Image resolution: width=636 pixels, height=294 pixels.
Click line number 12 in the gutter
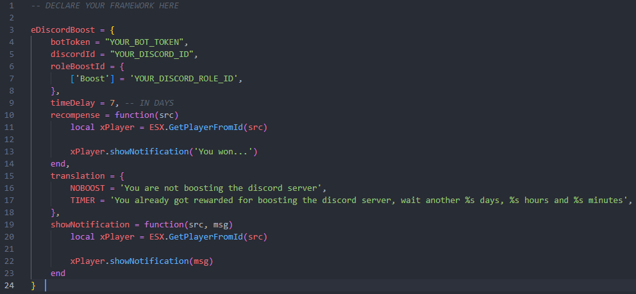click(x=10, y=139)
